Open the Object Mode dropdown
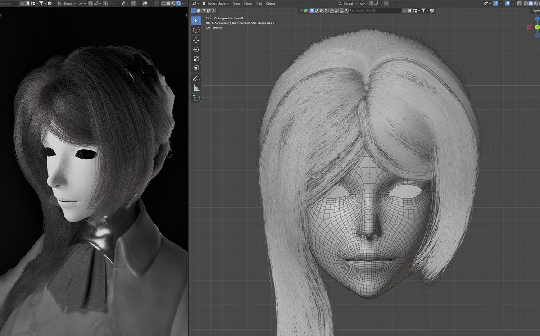Screen dimensions: 540x336 pyautogui.click(x=216, y=4)
